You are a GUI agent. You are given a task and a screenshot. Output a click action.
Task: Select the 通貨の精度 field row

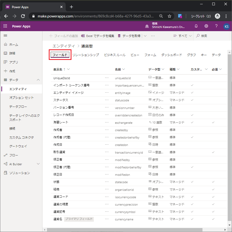(x=139, y=204)
